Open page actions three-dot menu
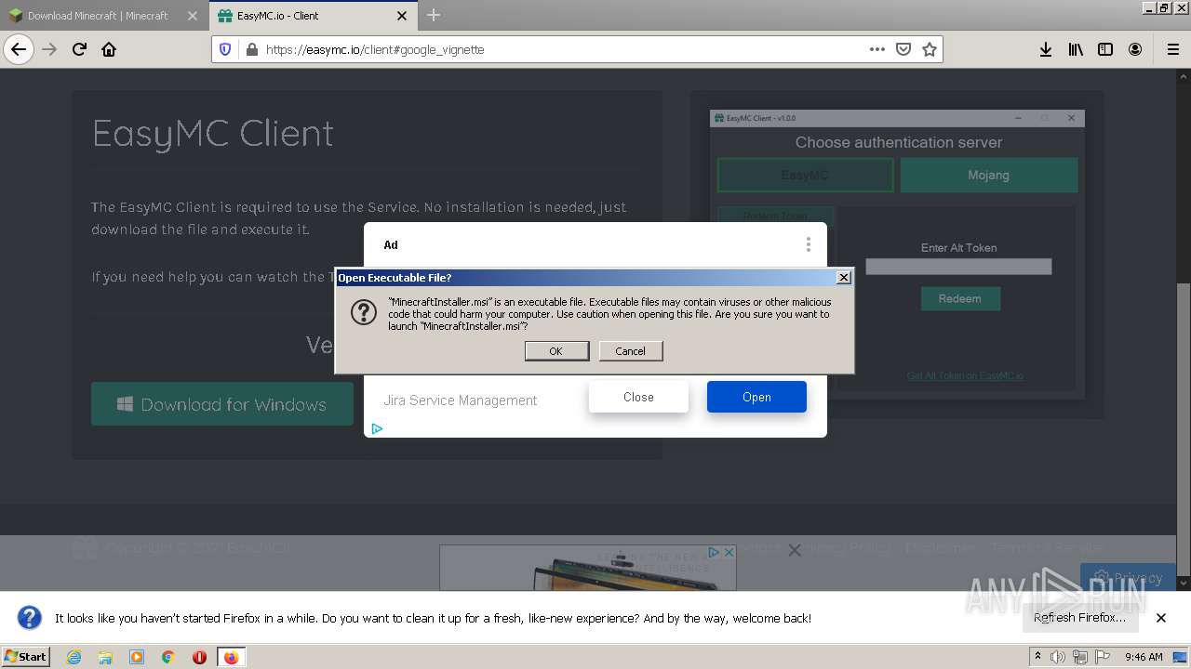 pyautogui.click(x=877, y=49)
